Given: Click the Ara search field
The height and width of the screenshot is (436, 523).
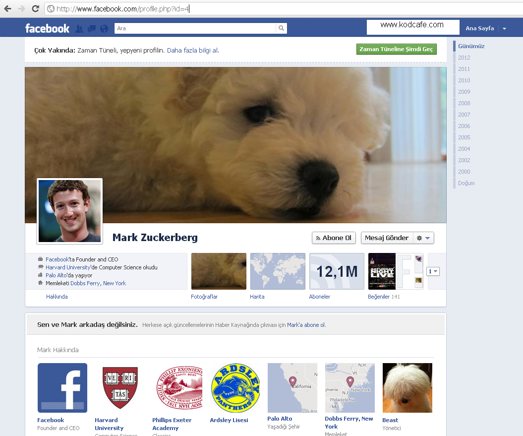Looking at the screenshot, I should [195, 28].
